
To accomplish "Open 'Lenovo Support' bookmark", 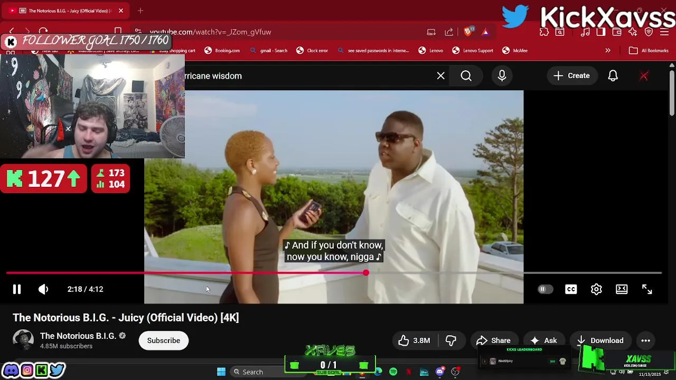I will (x=473, y=51).
